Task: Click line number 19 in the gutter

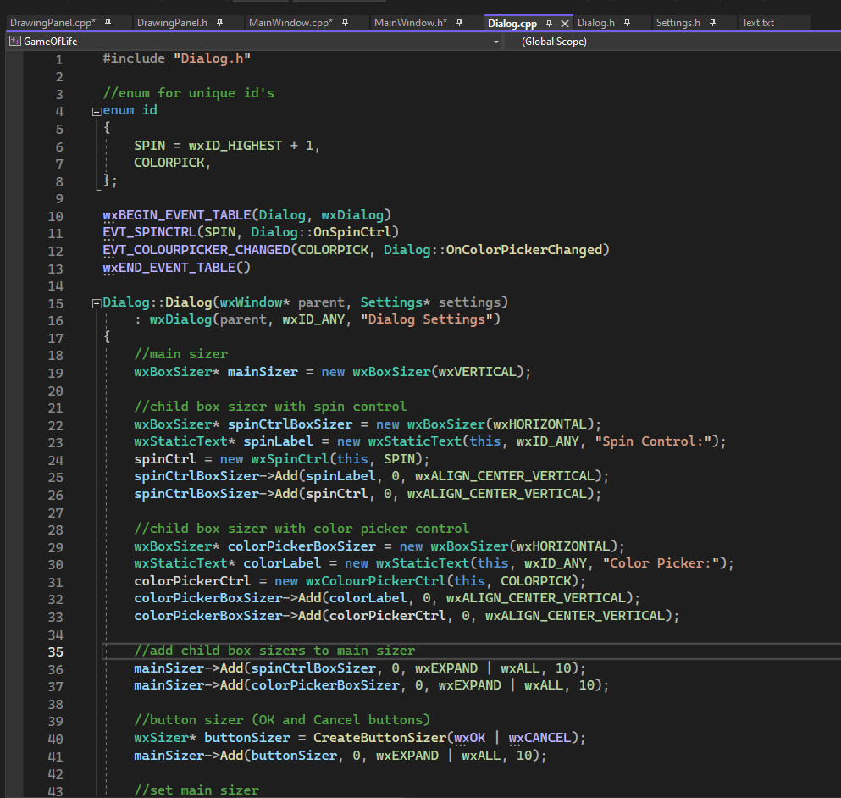Action: tap(55, 373)
